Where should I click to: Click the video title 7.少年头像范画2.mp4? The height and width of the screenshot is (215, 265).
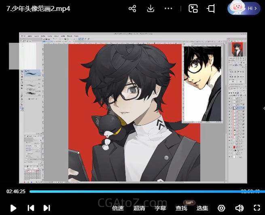tap(38, 8)
